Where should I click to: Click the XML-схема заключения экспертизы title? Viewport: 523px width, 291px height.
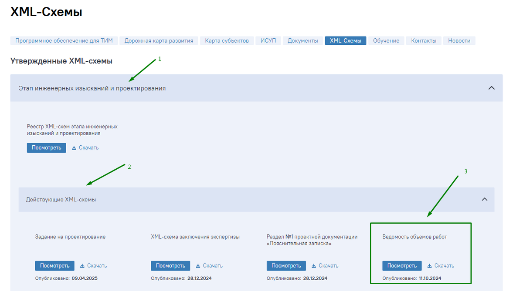[x=195, y=237]
